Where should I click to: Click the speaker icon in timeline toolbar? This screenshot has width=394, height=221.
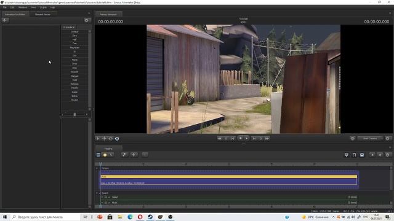[x=380, y=155]
